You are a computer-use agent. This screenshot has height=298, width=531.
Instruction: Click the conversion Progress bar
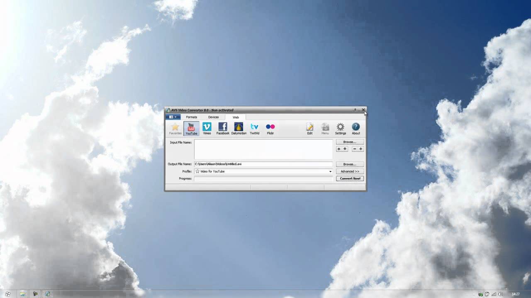(263, 179)
